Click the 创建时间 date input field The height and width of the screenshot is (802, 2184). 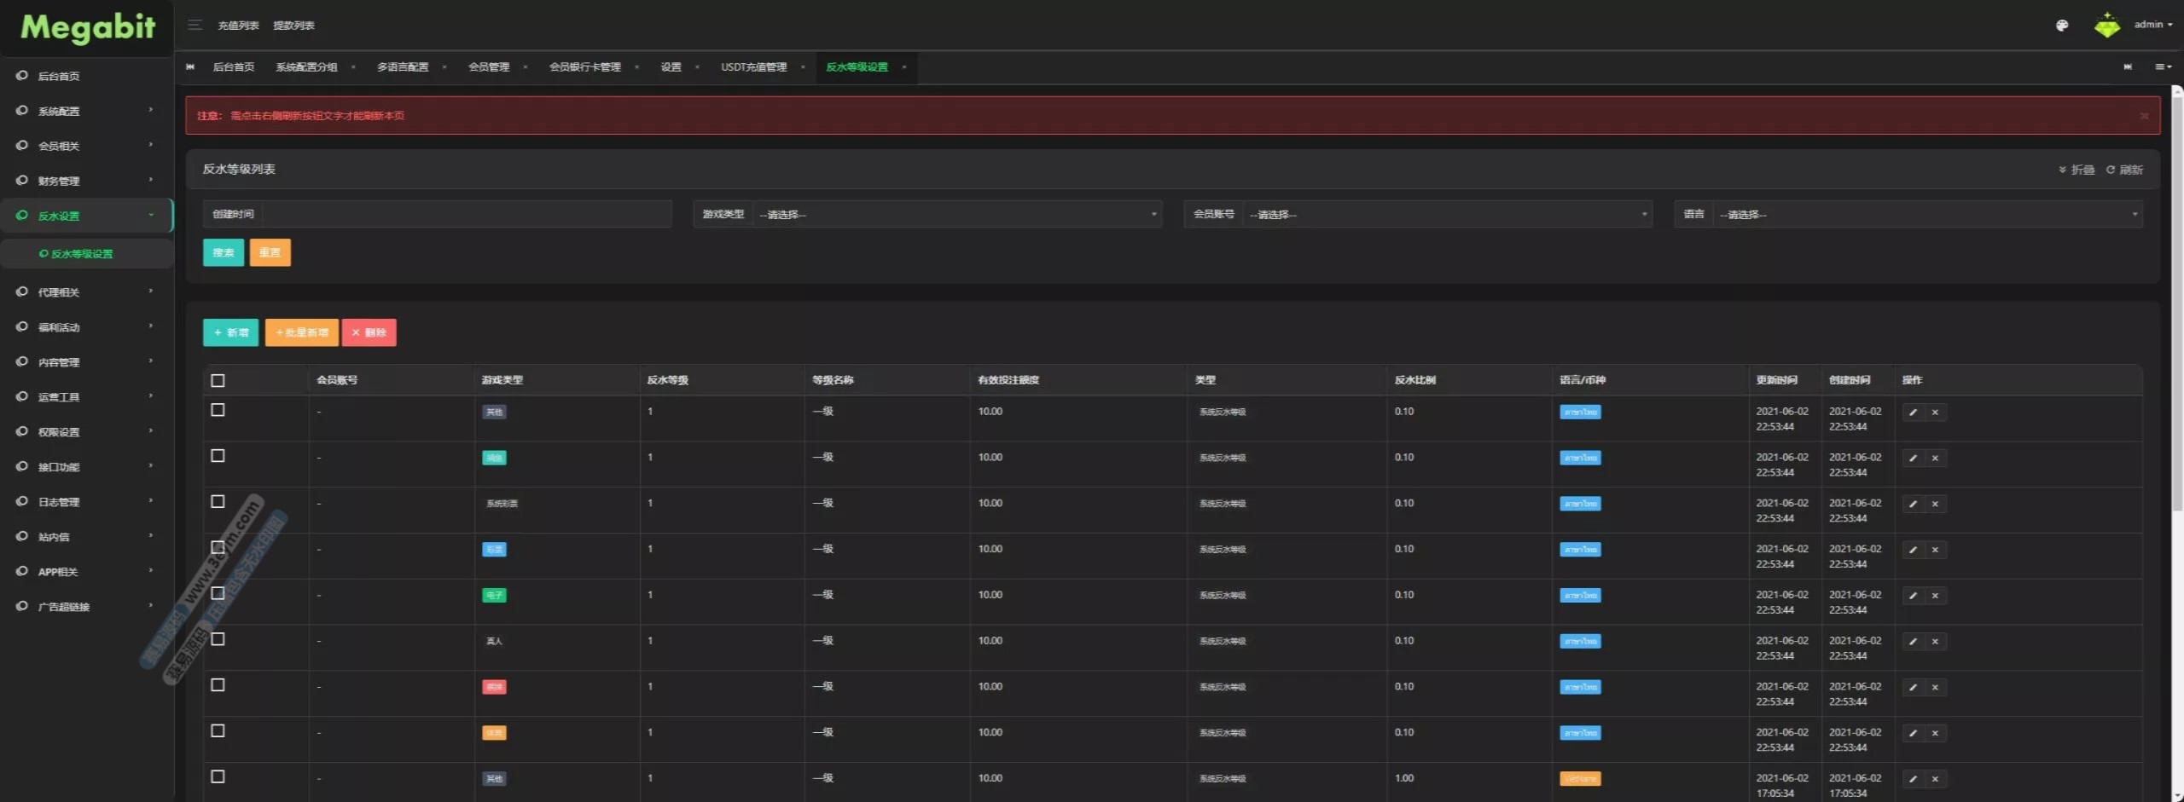[465, 214]
